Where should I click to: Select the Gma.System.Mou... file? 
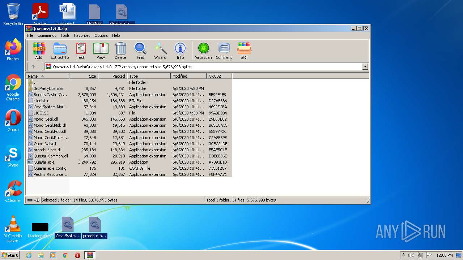129,107
